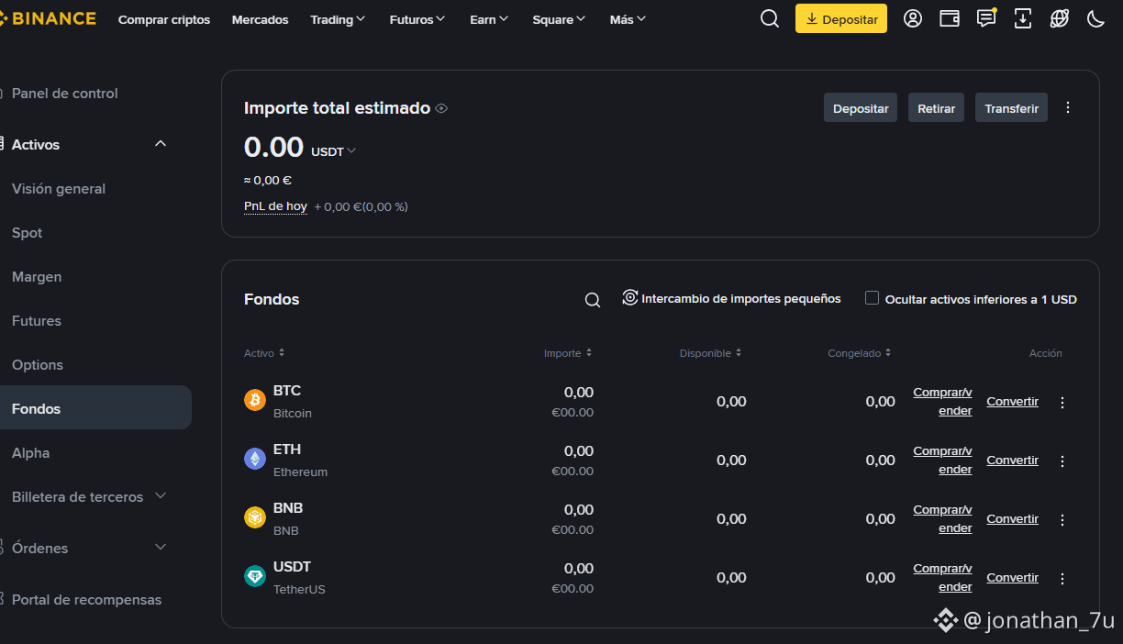This screenshot has width=1123, height=644.
Task: Open the PnL de hoy link
Action: coord(275,206)
